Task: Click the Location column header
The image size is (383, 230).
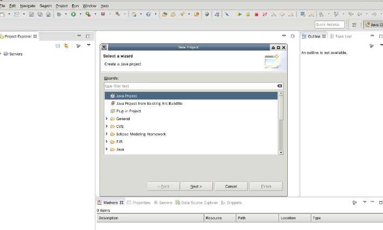Action: coord(295,218)
